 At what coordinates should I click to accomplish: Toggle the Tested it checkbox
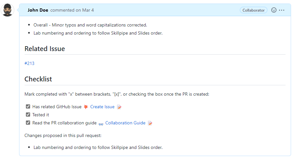point(28,115)
